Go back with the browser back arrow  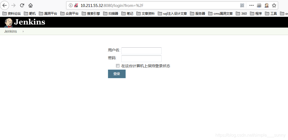4,5
